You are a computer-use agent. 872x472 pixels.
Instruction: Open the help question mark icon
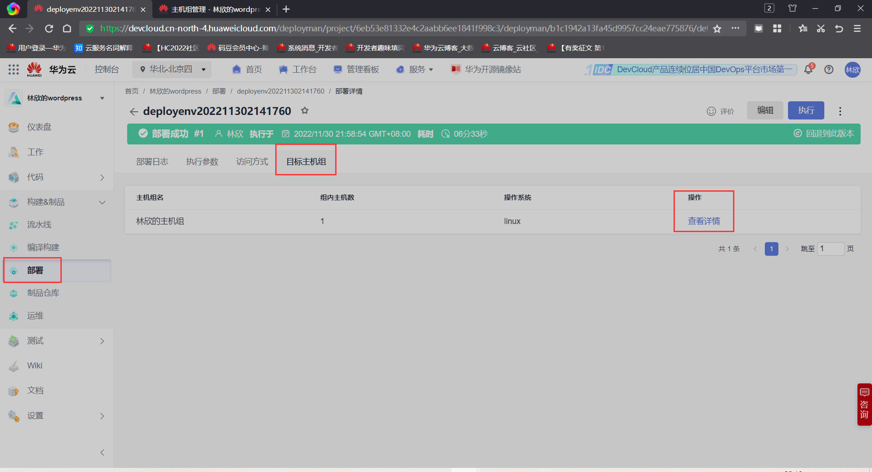coord(829,70)
